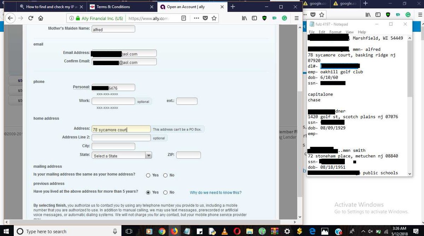Open Notepad Format menu
This screenshot has height=236, width=424.
(335, 32)
